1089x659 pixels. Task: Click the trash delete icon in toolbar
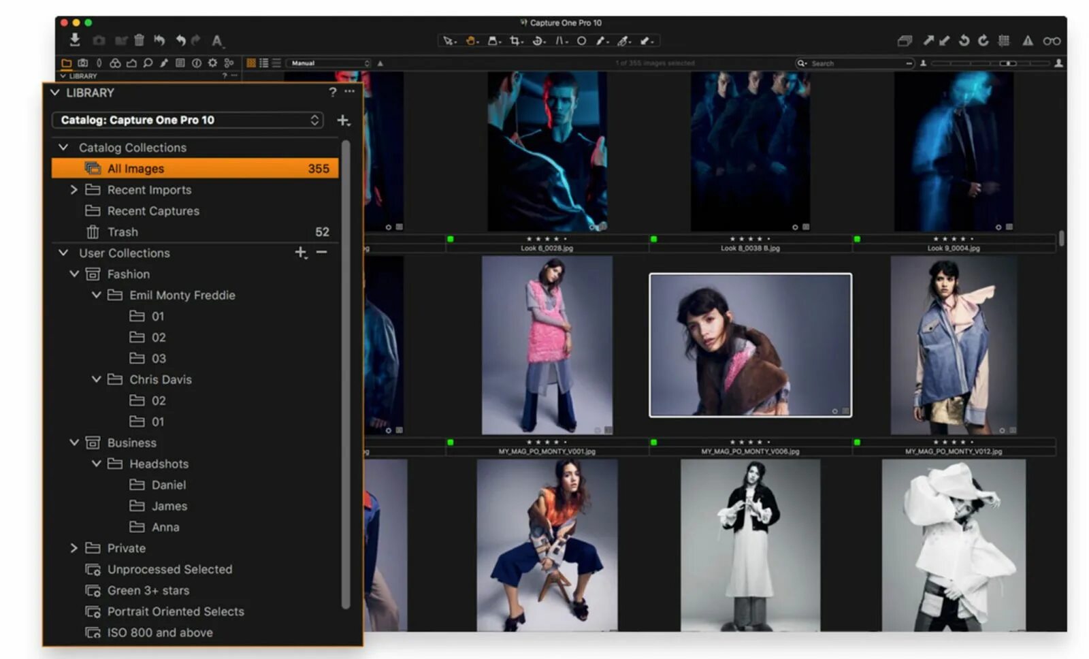(x=139, y=40)
